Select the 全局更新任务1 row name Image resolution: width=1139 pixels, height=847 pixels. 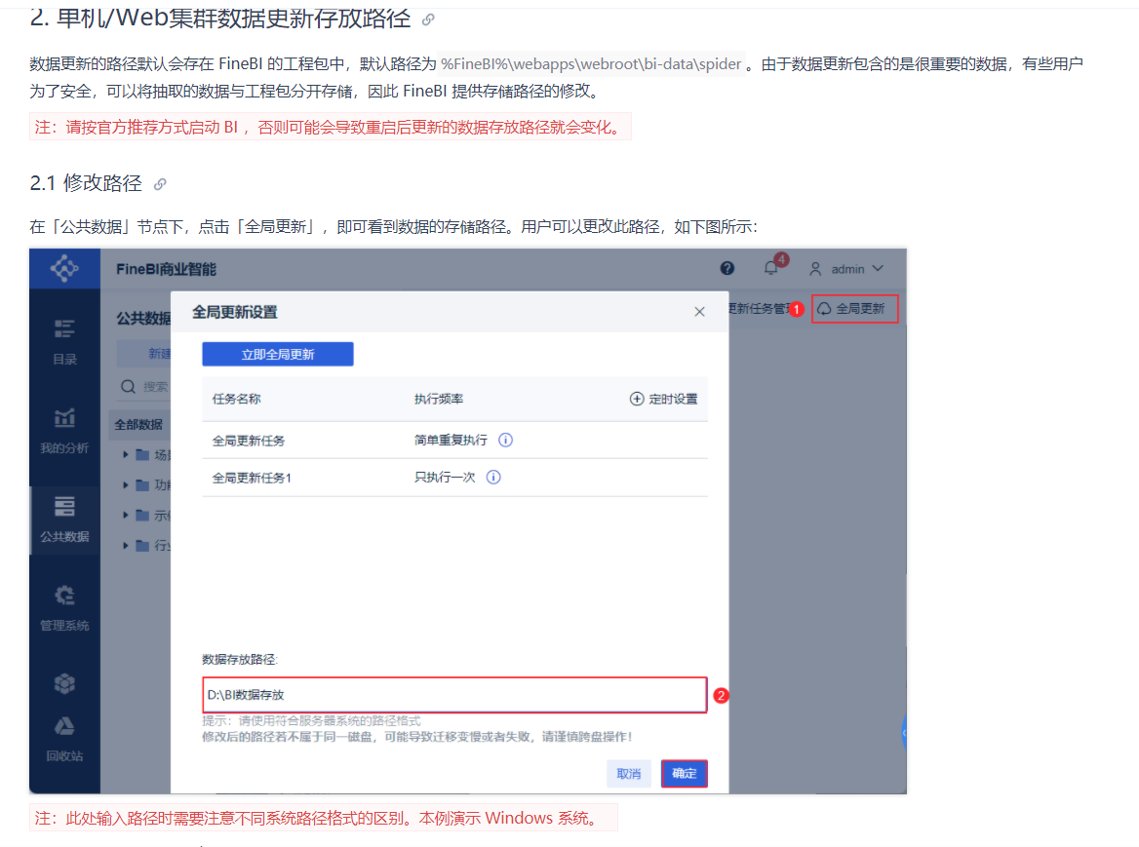[252, 478]
